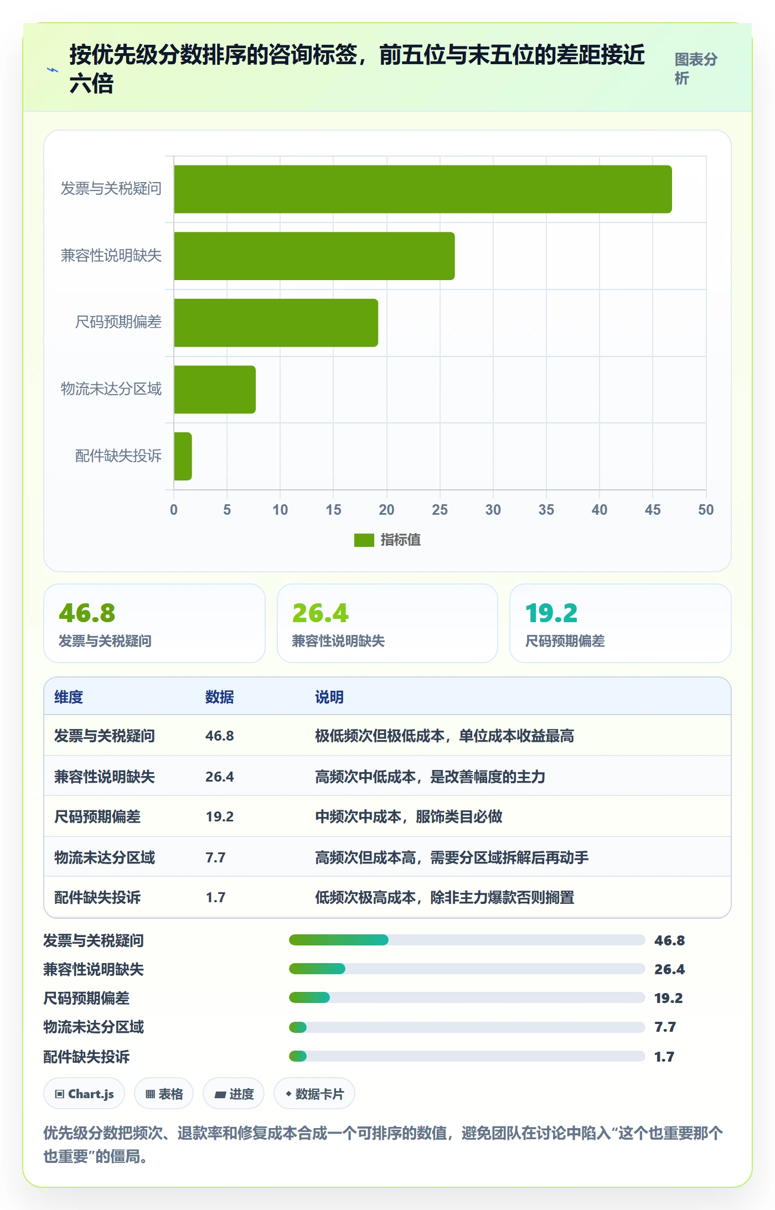775x1210 pixels.
Task: Click the 发票与关税疑问 progress bar
Action: point(467,940)
